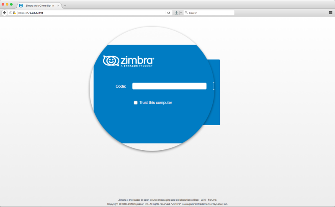This screenshot has width=335, height=207.
Task: Close the Zimbra Web Client tab
Action: pos(58,6)
